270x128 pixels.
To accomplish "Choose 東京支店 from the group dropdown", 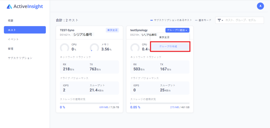I will [164, 37].
